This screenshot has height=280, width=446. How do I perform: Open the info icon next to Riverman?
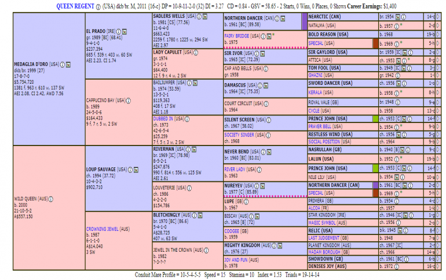(188, 150)
